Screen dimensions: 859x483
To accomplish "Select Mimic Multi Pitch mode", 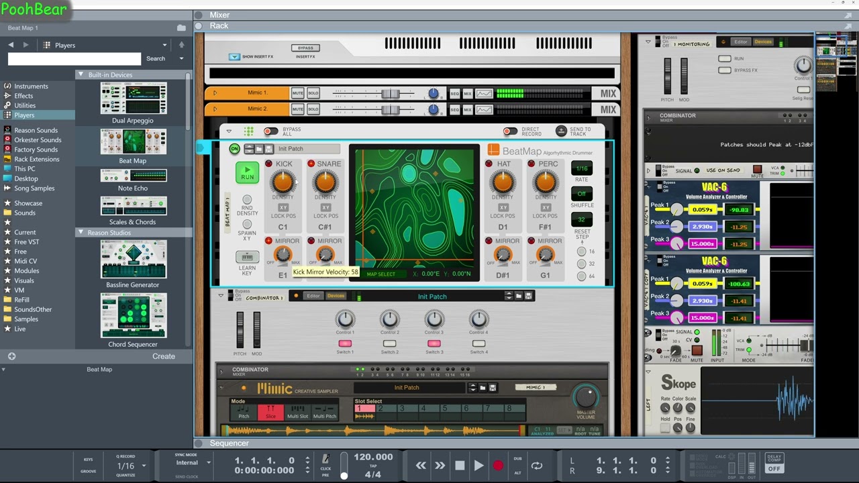I will 325,412.
